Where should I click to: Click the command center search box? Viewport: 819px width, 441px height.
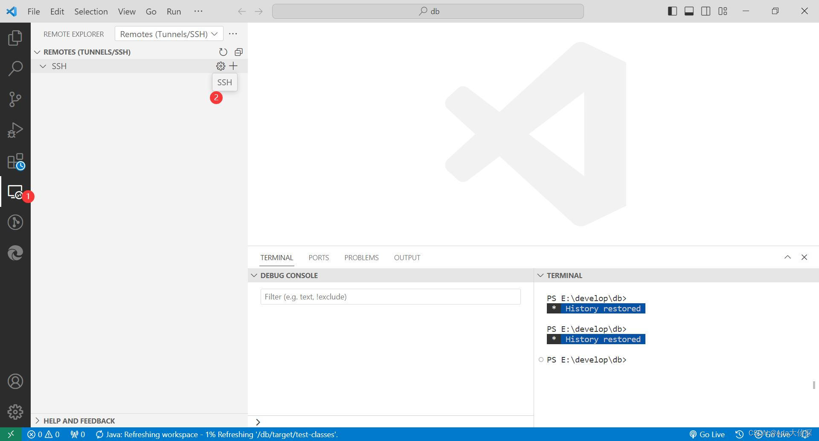(428, 12)
